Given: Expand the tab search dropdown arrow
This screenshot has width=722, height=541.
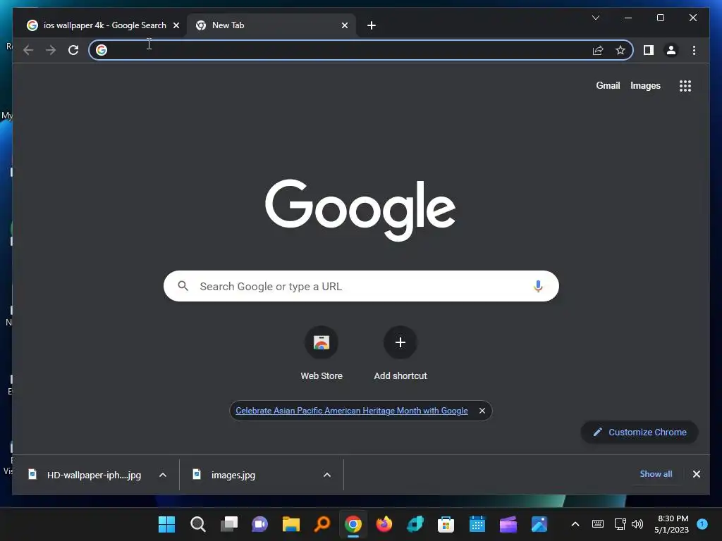Looking at the screenshot, I should pyautogui.click(x=595, y=18).
